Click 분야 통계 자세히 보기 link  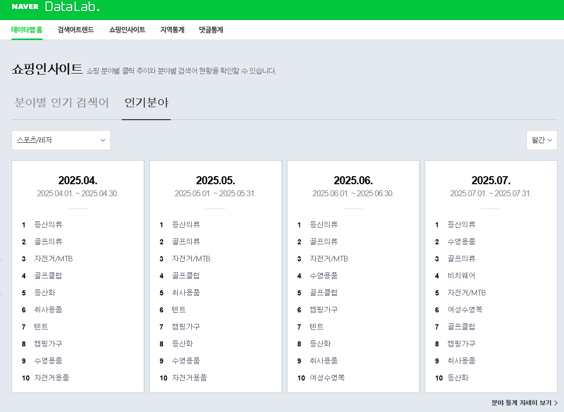coord(521,403)
